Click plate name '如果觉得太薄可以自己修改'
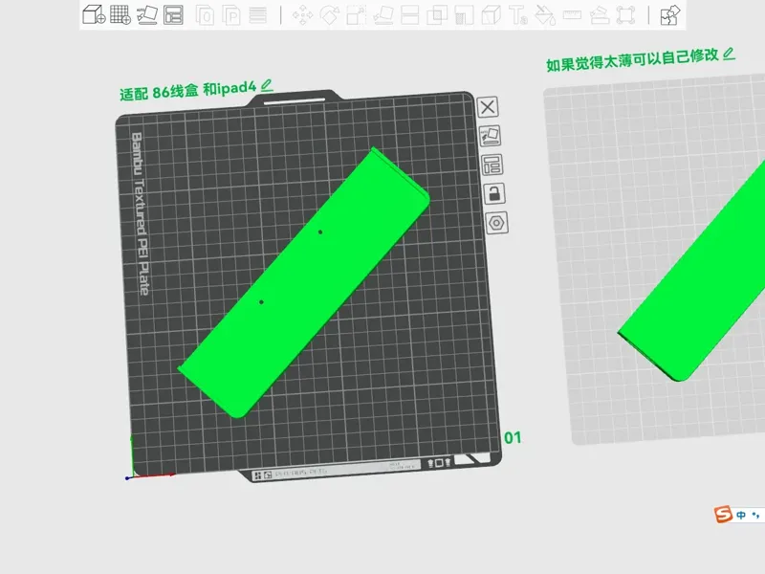 tap(632, 60)
